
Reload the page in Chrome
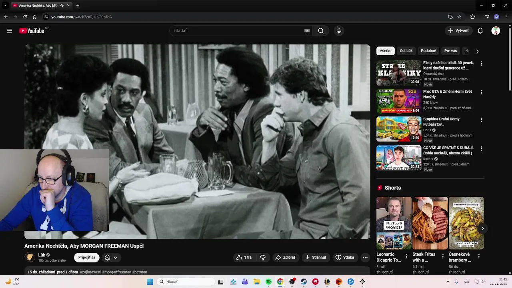(x=25, y=17)
